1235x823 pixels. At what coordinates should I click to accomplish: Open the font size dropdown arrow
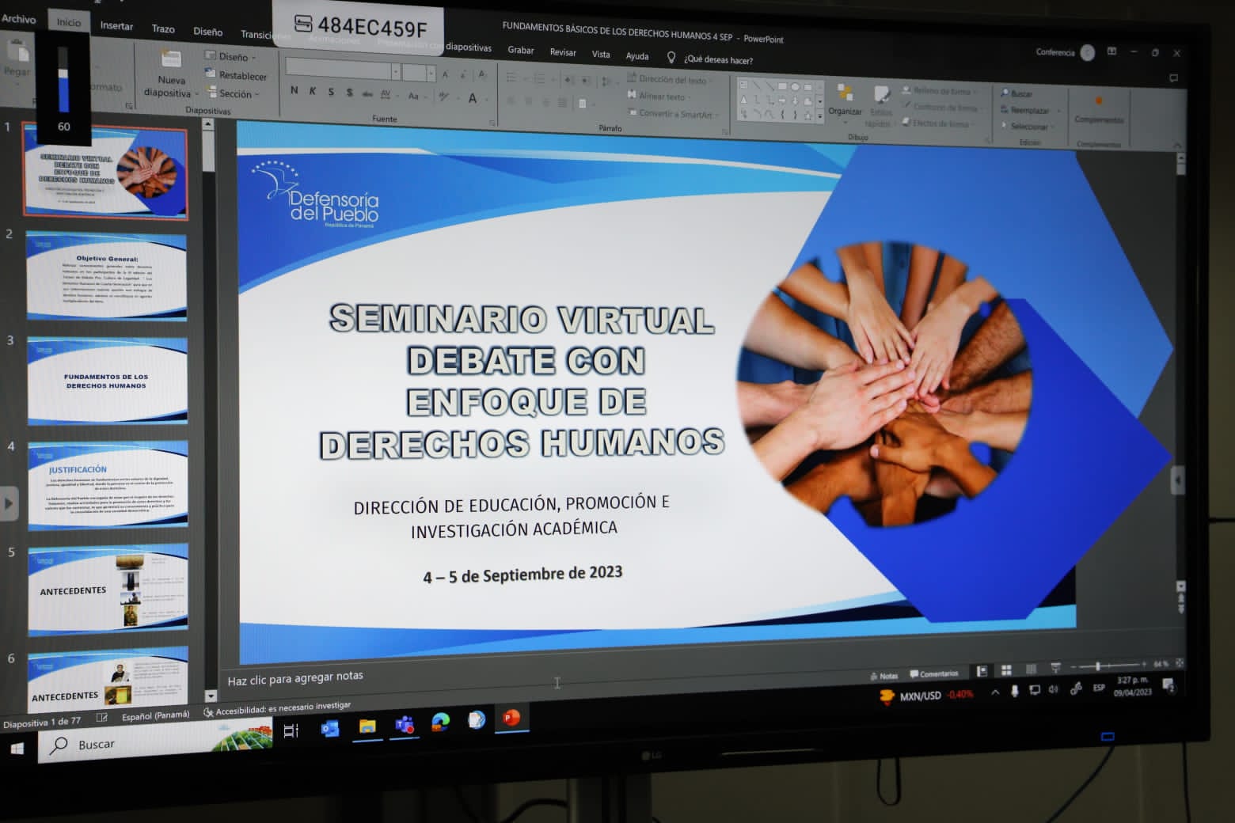tap(431, 74)
